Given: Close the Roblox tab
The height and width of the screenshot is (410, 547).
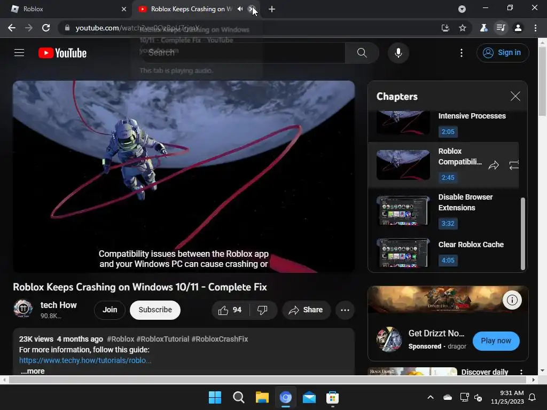Looking at the screenshot, I should coord(124,9).
